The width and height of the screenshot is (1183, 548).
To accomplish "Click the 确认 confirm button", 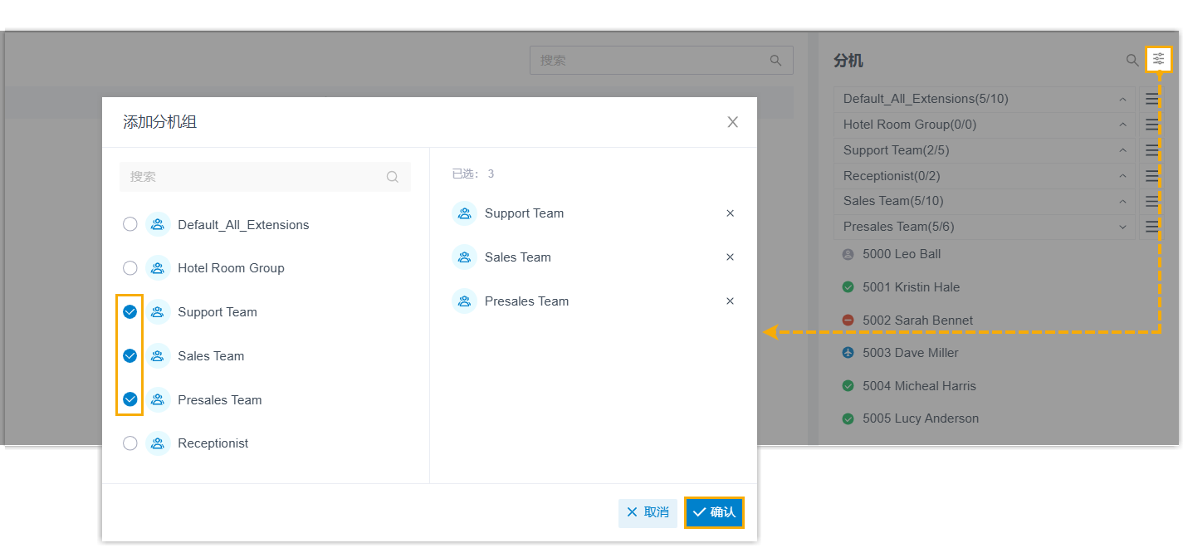I will coord(714,512).
